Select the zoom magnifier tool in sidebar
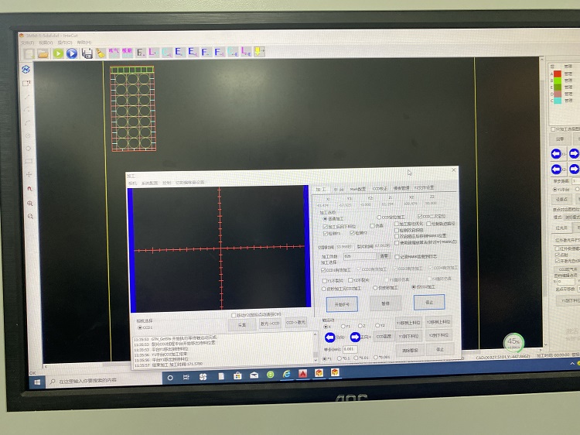580x435 pixels. pos(29,204)
